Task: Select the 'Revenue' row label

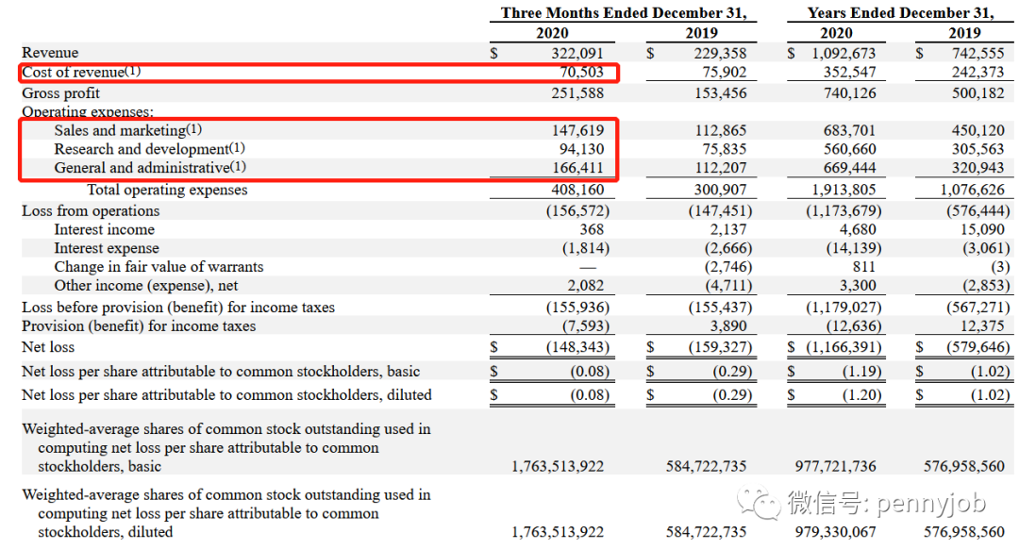Action: pyautogui.click(x=50, y=53)
